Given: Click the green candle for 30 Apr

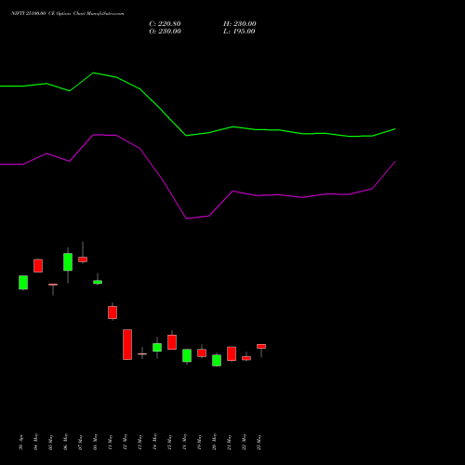Looking at the screenshot, I should [x=23, y=283].
